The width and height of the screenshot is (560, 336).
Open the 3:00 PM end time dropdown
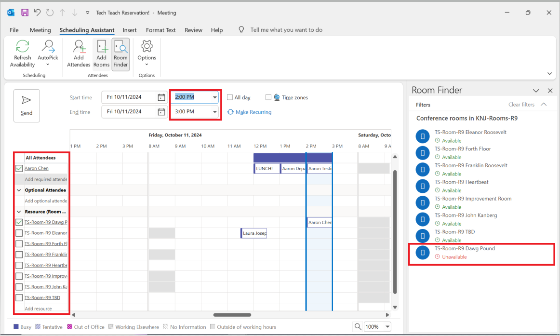215,112
